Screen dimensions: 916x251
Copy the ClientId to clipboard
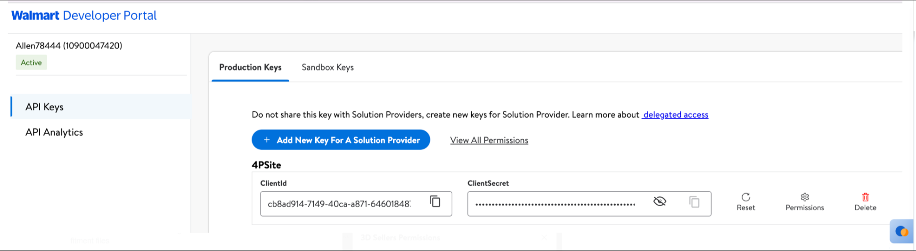click(x=435, y=202)
